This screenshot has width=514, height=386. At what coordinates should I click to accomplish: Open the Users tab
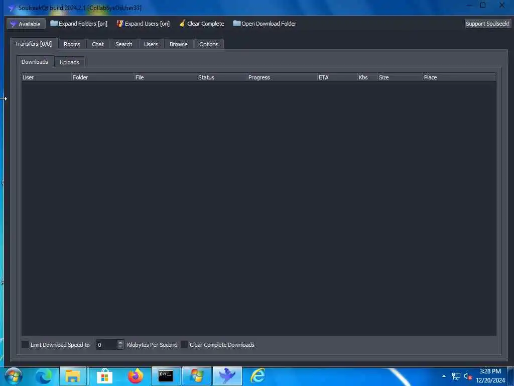[151, 44]
